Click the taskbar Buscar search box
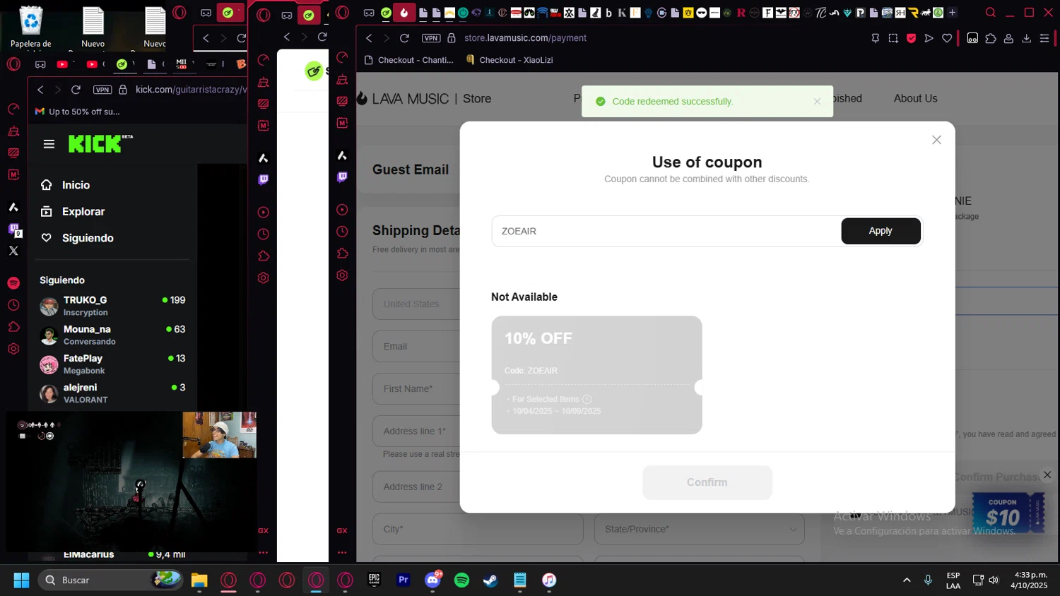Image resolution: width=1060 pixels, height=596 pixels. tap(110, 580)
